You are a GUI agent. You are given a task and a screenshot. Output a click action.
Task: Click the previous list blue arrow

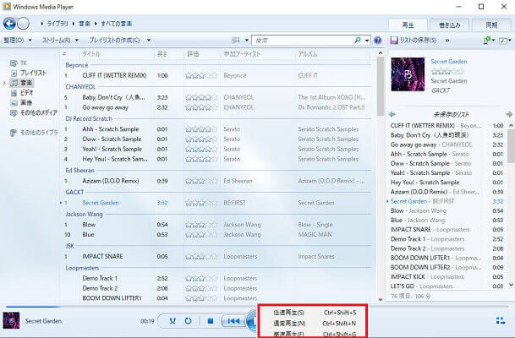click(x=392, y=114)
